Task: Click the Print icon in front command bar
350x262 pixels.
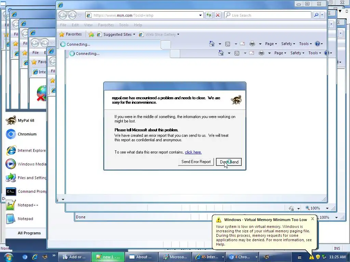Action: pos(252,44)
